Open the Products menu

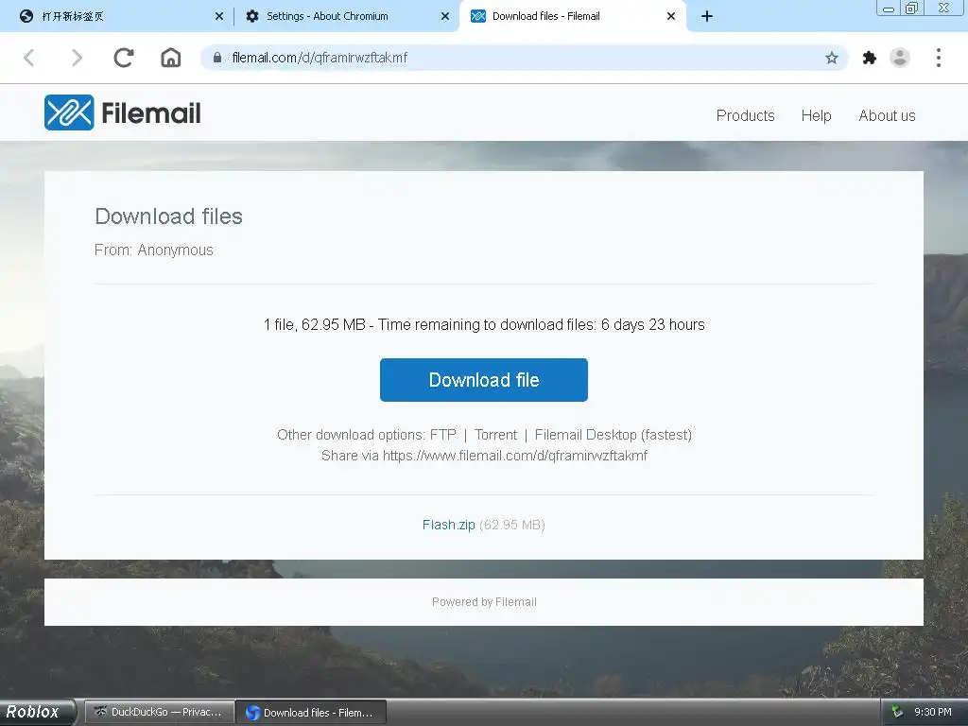[745, 115]
